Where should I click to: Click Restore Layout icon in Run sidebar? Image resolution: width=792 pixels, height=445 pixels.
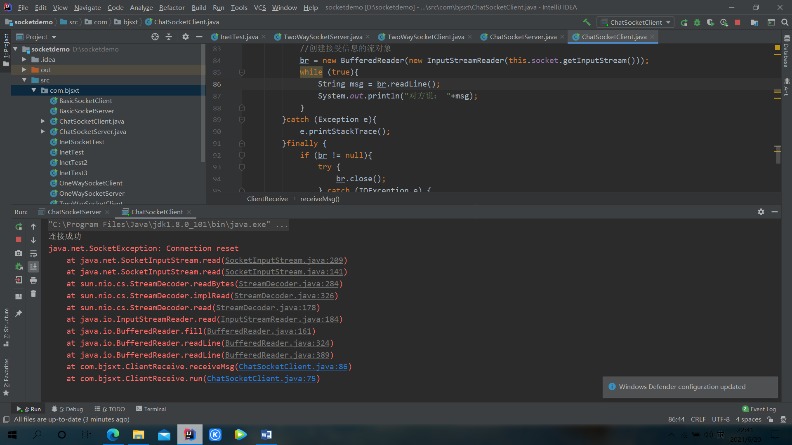19,296
